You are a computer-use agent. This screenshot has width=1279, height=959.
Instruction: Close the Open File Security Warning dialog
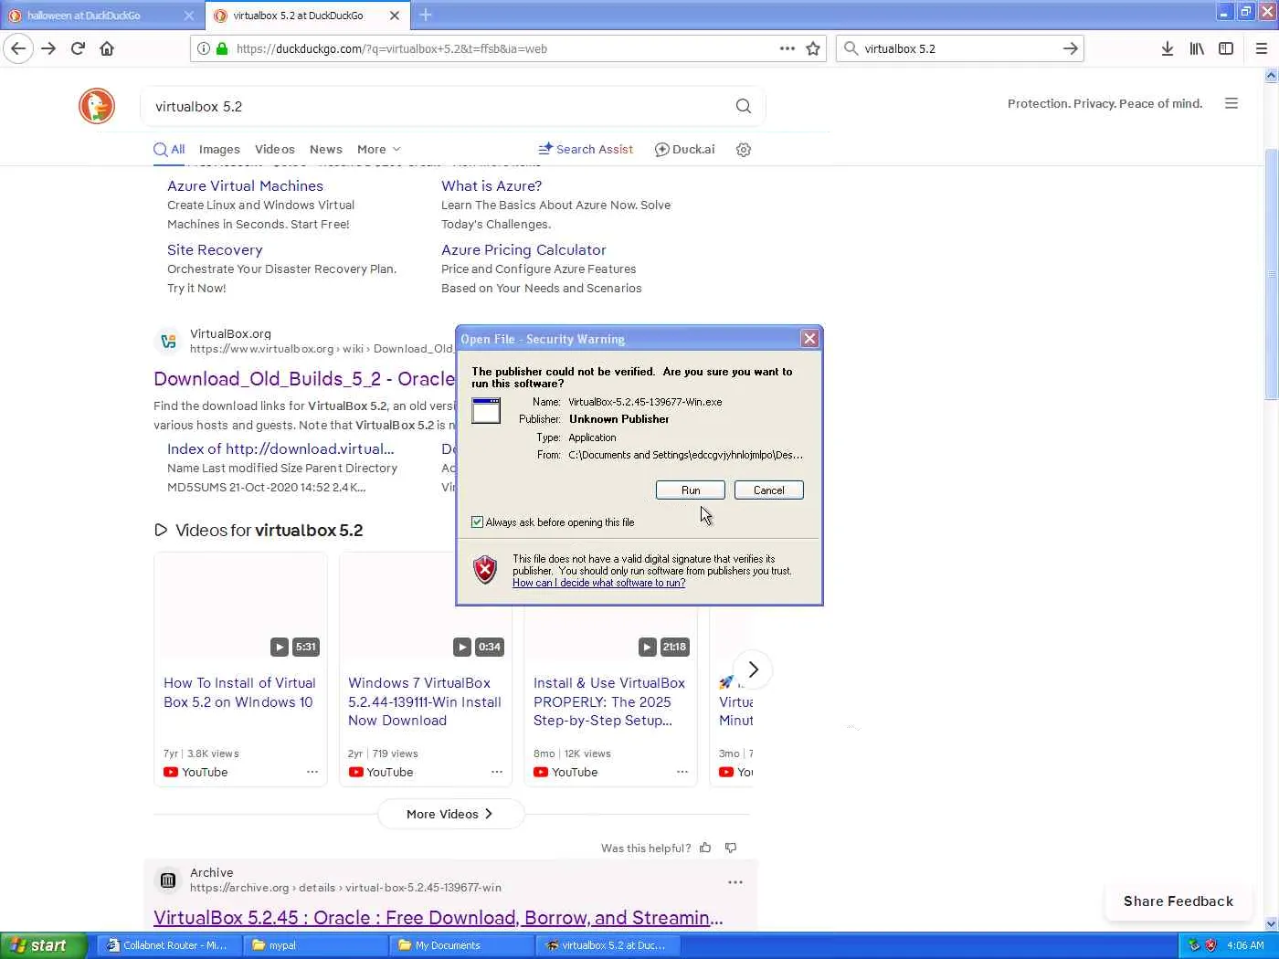(809, 339)
